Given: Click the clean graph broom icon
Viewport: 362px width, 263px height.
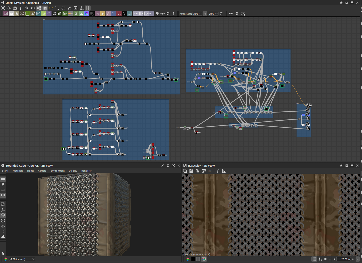Looking at the screenshot, I should tap(82, 8).
